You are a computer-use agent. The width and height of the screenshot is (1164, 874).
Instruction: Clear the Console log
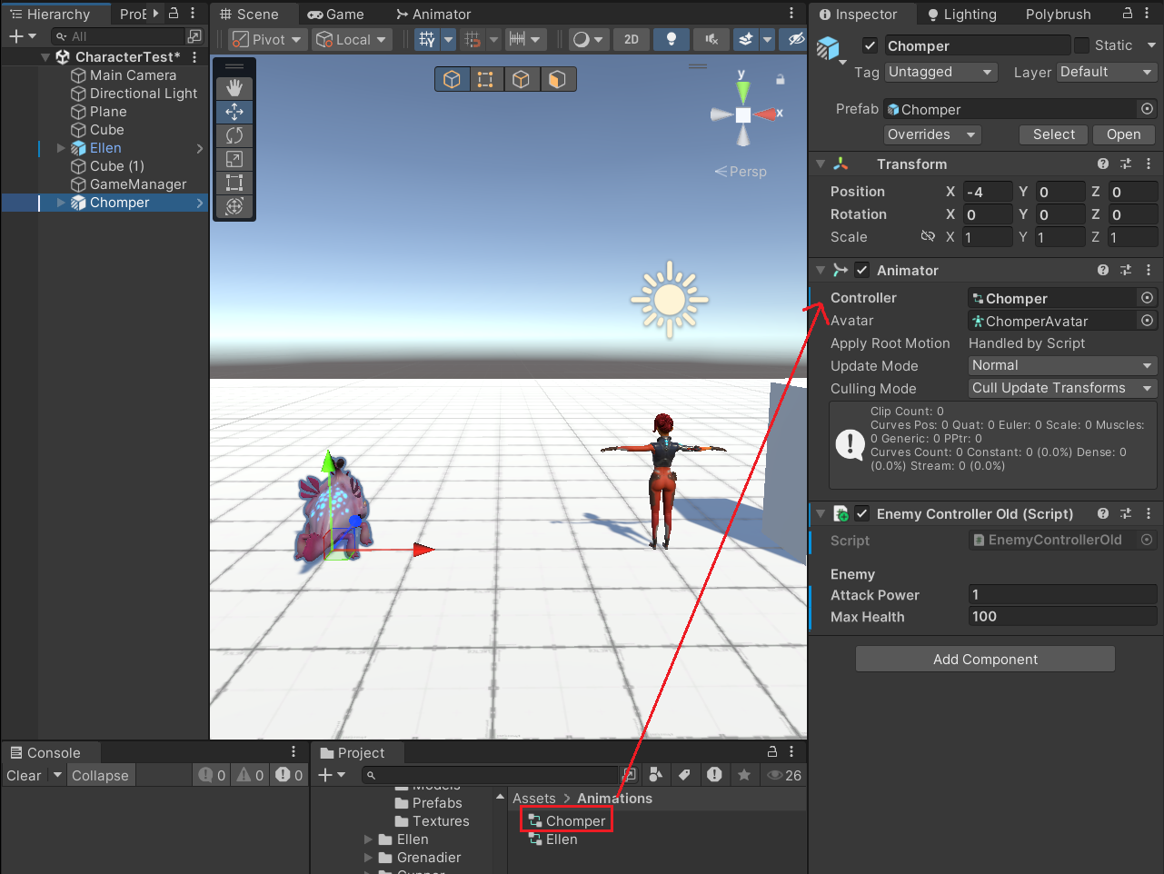tap(24, 775)
